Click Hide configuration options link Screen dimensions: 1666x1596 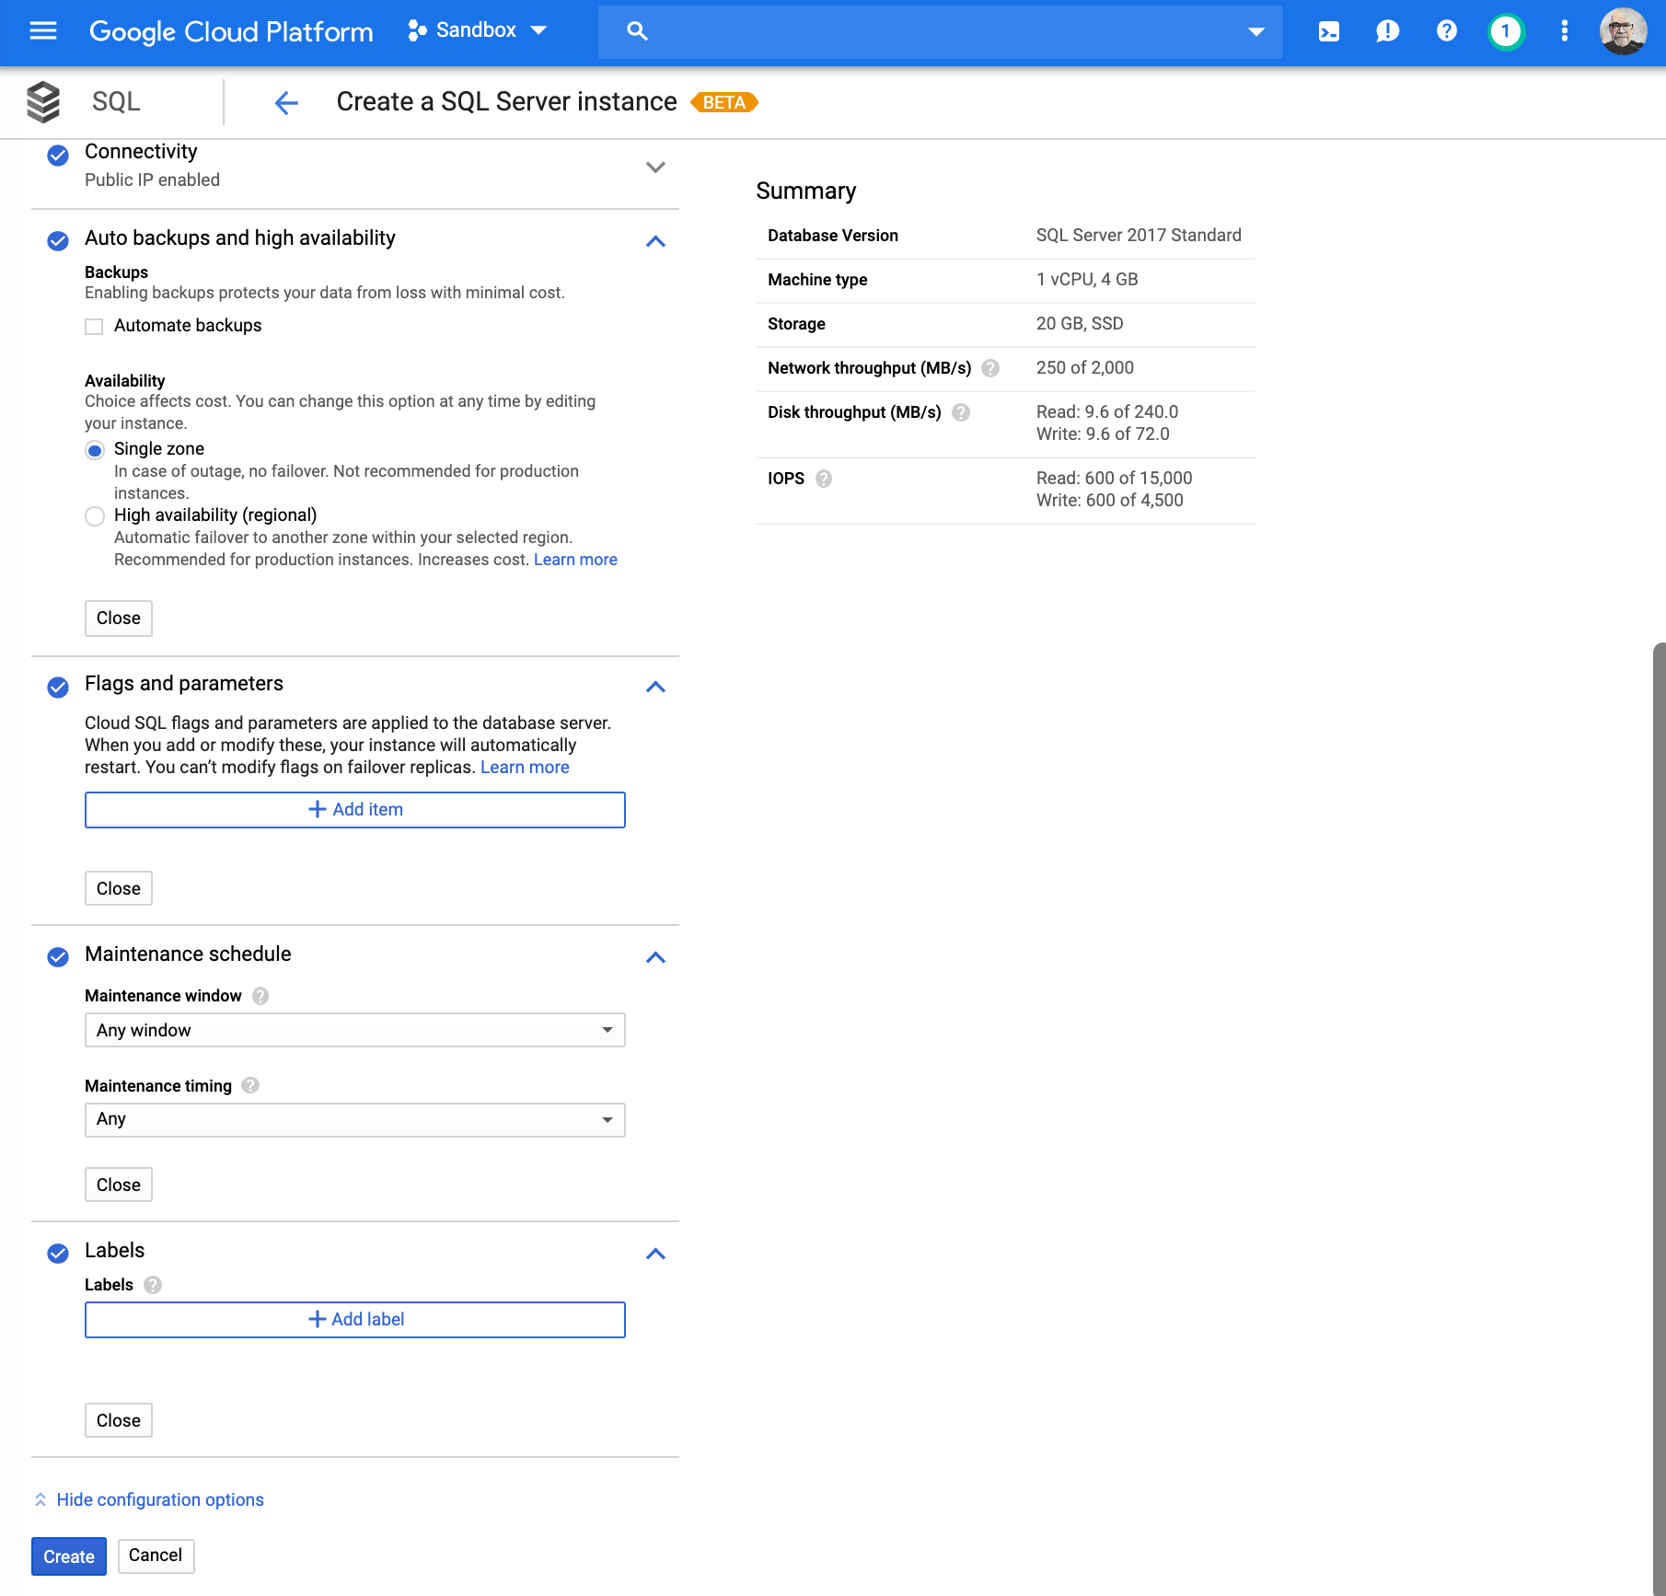point(159,1499)
